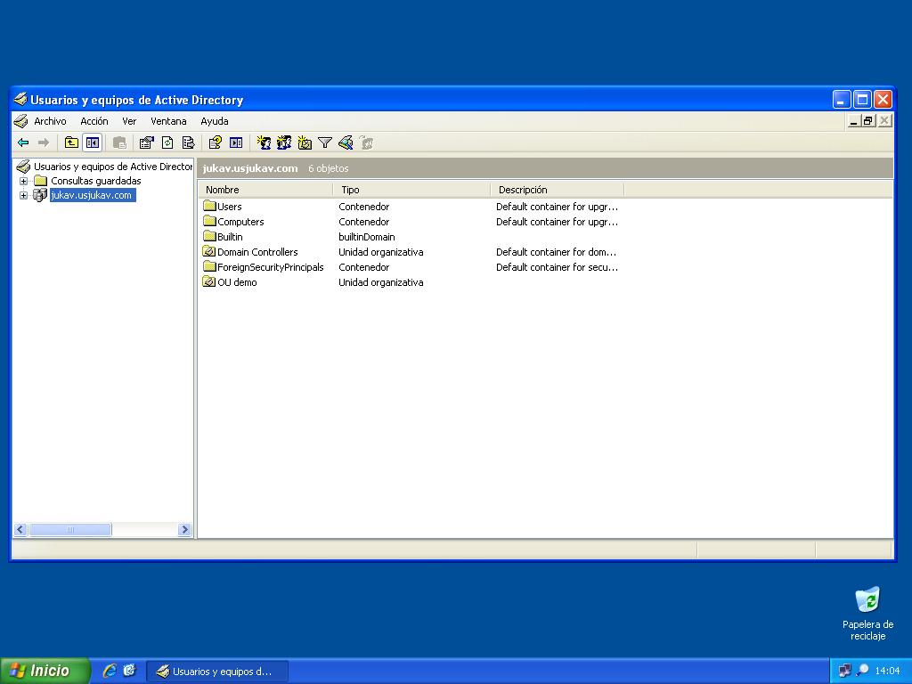Open the Ventana menu
The width and height of the screenshot is (912, 684).
coord(168,121)
